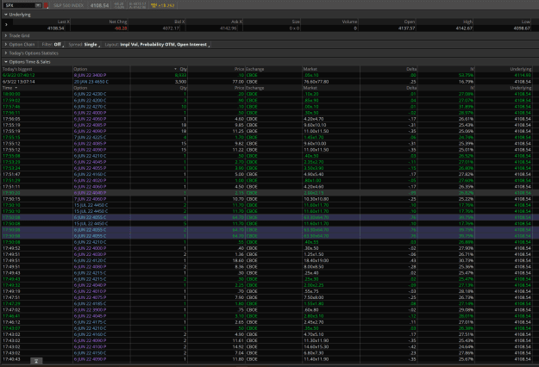This screenshot has width=539, height=367.
Task: Select the 6 JUN 22 4230 C option
Action: [x=90, y=94]
